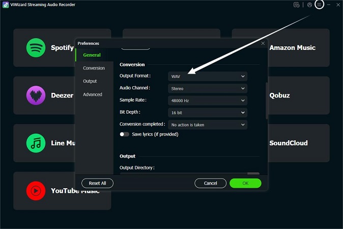The height and width of the screenshot is (229, 343).
Task: Open the Sample Rate 48000 Hz dropdown
Action: tap(208, 100)
